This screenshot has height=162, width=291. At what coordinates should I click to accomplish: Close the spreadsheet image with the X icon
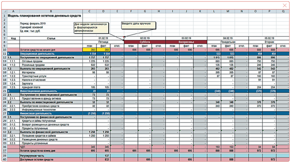(284, 5)
